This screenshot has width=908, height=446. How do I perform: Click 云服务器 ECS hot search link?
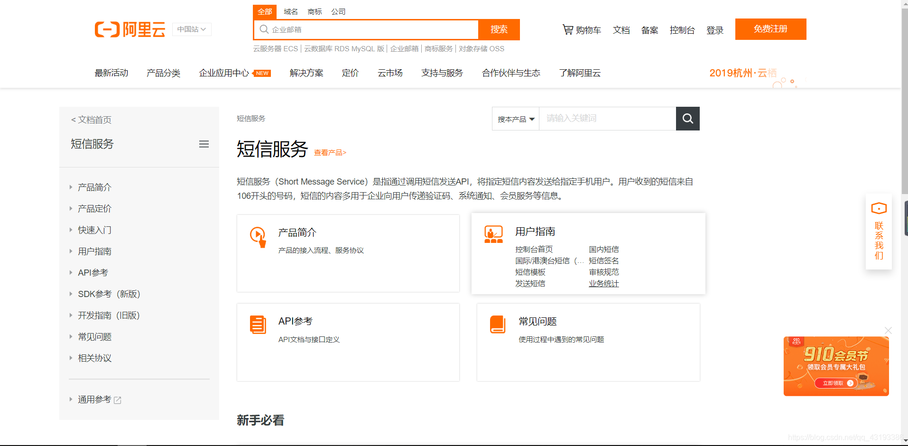pos(276,49)
